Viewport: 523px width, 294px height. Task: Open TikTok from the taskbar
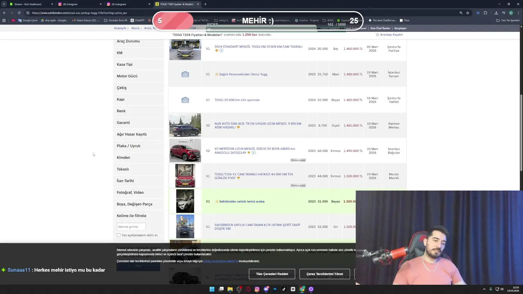284,289
